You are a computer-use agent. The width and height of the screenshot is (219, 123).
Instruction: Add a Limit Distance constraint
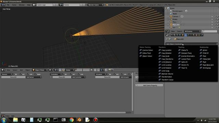point(165,62)
